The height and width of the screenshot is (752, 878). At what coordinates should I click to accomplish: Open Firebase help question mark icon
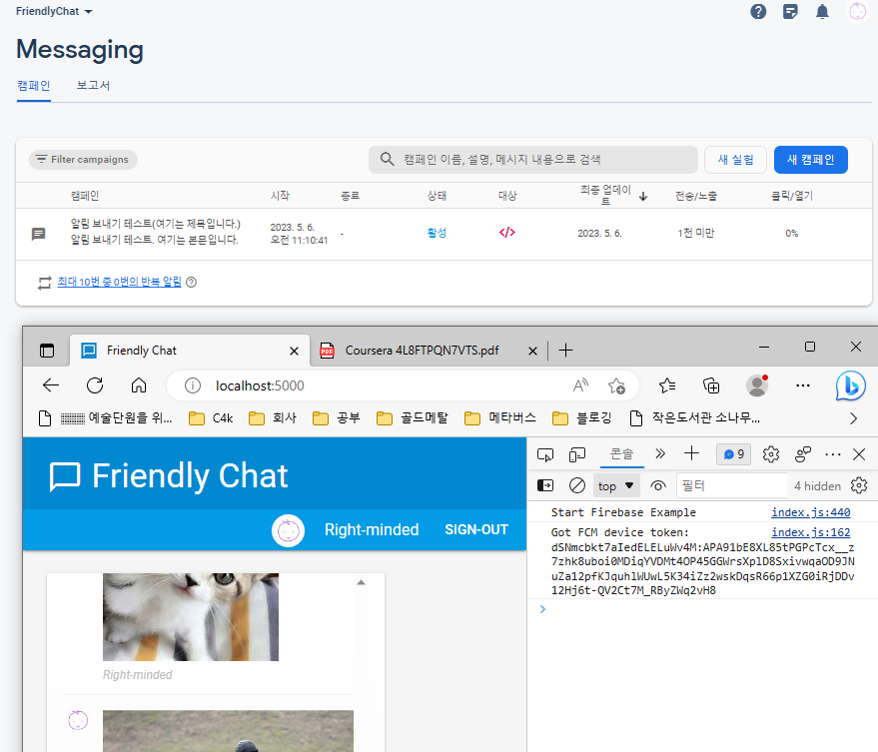pos(758,11)
